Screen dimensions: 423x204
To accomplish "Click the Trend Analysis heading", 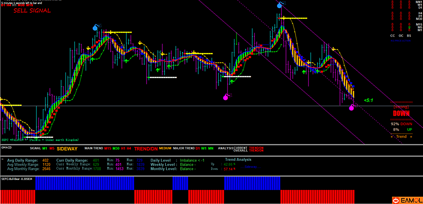I will 238,159.
